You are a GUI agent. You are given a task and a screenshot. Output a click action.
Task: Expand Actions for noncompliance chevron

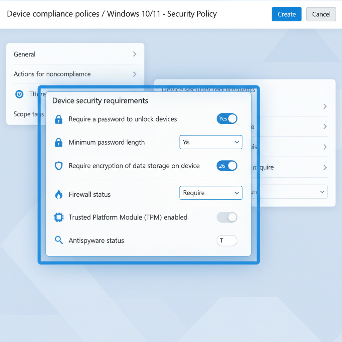135,74
